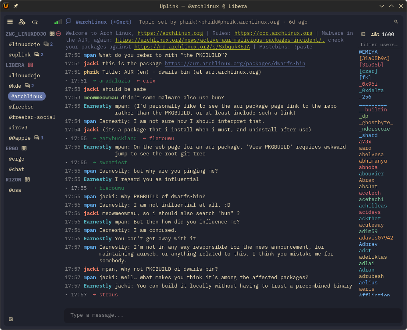The image size is (407, 330).
Task: Open the coc.archlinux.org rules link
Action: 273,33
